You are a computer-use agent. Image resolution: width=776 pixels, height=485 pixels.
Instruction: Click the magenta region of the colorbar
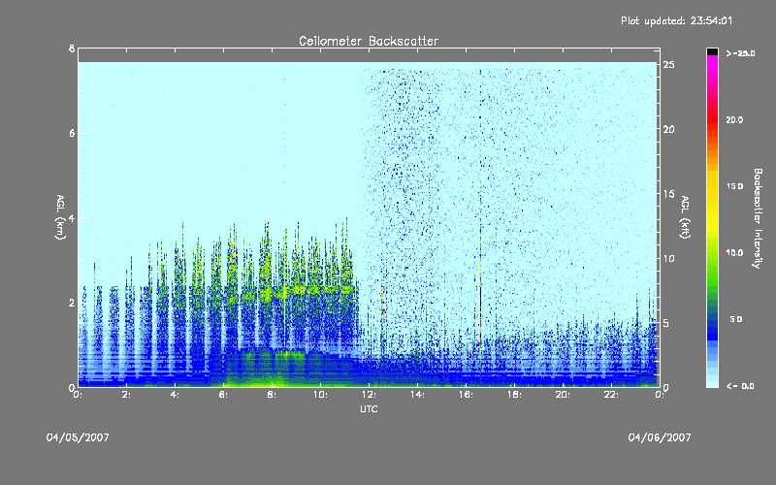click(712, 67)
